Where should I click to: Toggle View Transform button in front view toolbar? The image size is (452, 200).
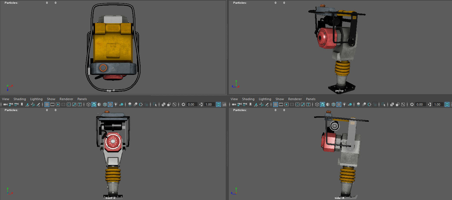coord(219,104)
